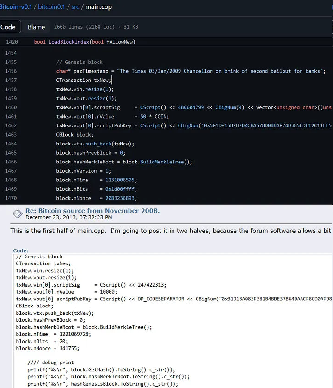Click 'BuildMerkleTree' on line 1466
The height and width of the screenshot is (388, 333).
coord(162,162)
